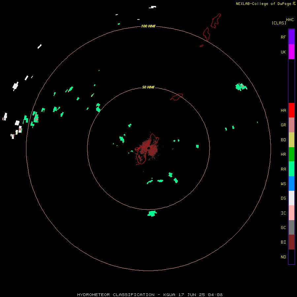Click the 'RF' legend label

283,37
